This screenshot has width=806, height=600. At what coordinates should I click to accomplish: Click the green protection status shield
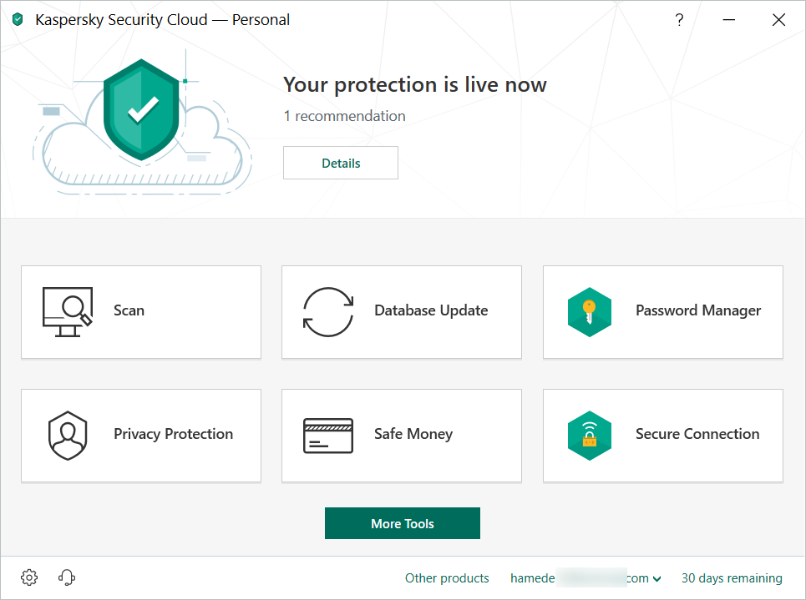[x=141, y=108]
